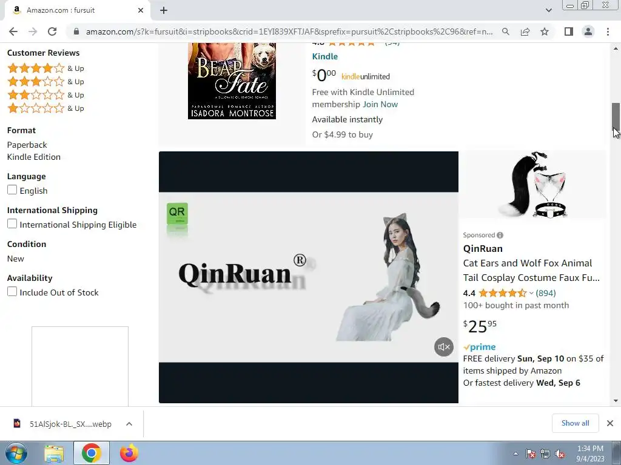This screenshot has height=465, width=621.
Task: Open Chrome three-dot menu
Action: pyautogui.click(x=608, y=31)
